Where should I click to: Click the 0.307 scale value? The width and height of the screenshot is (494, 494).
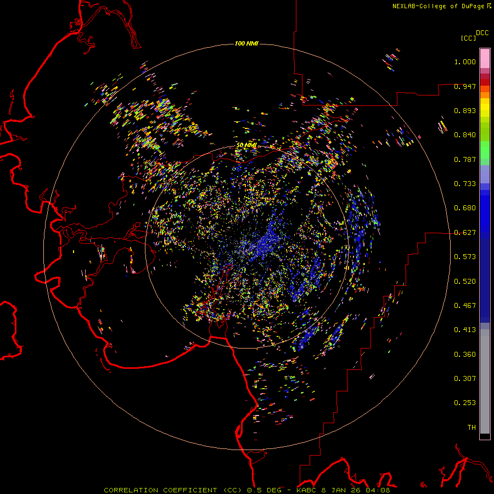(x=465, y=379)
